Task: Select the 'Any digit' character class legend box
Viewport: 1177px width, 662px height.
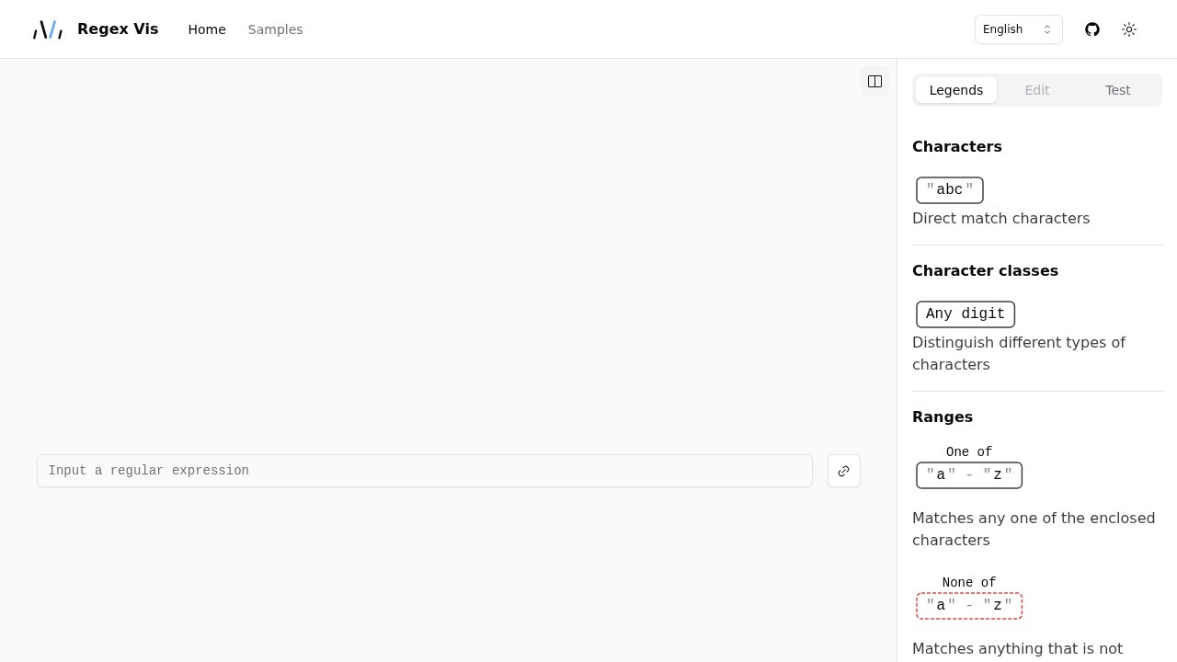Action: 965,314
